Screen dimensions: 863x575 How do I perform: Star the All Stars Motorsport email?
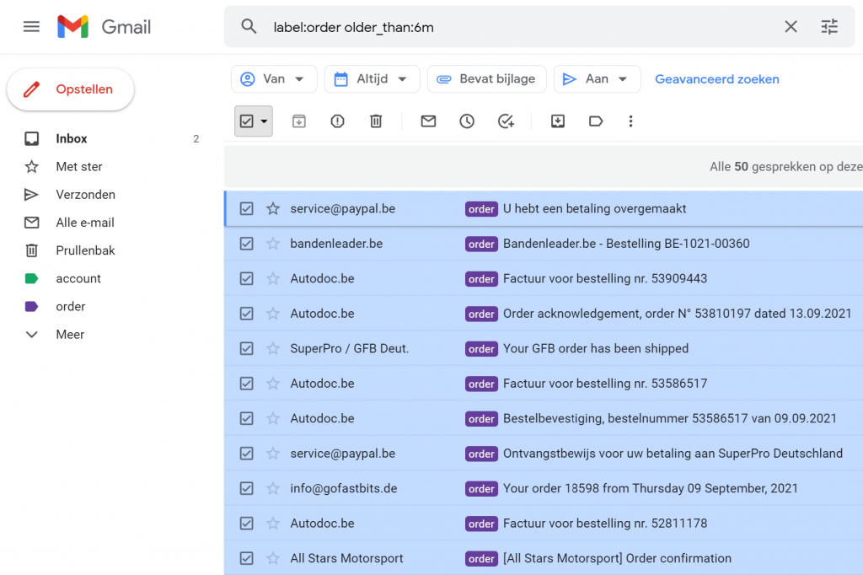point(273,558)
